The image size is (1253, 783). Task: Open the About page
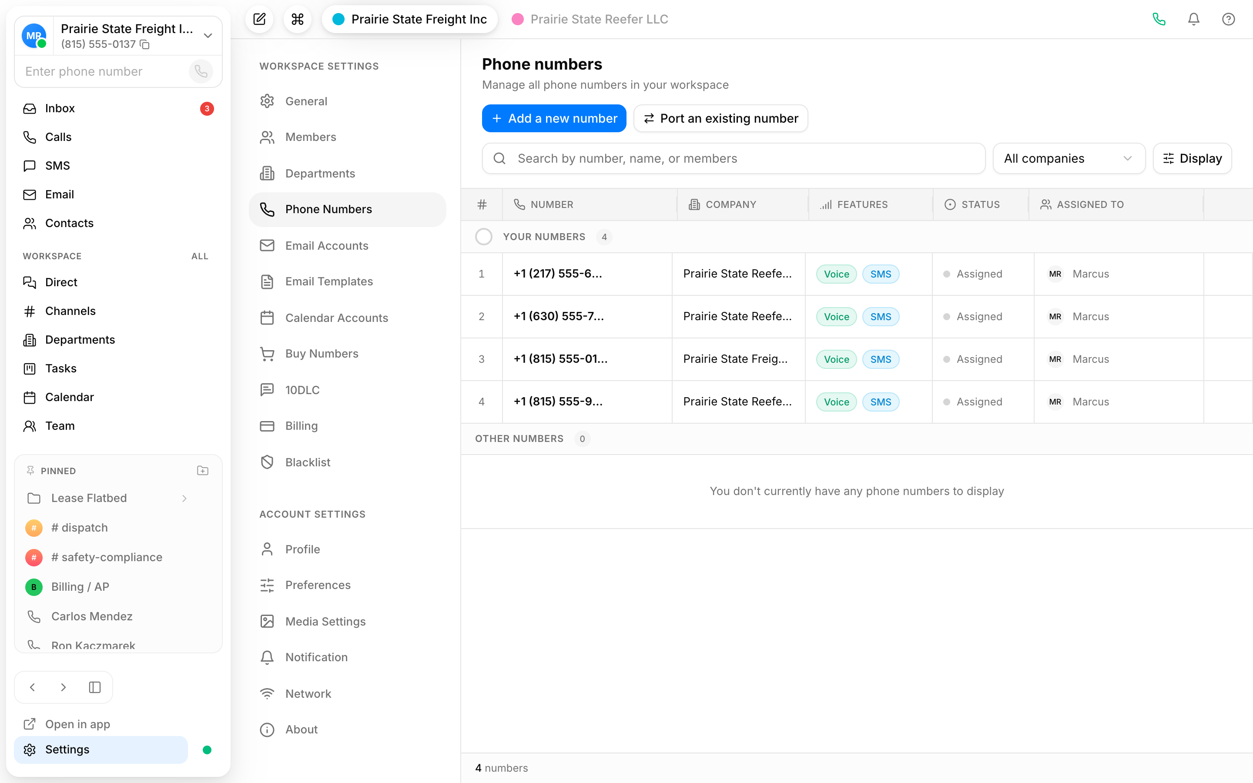(348, 729)
